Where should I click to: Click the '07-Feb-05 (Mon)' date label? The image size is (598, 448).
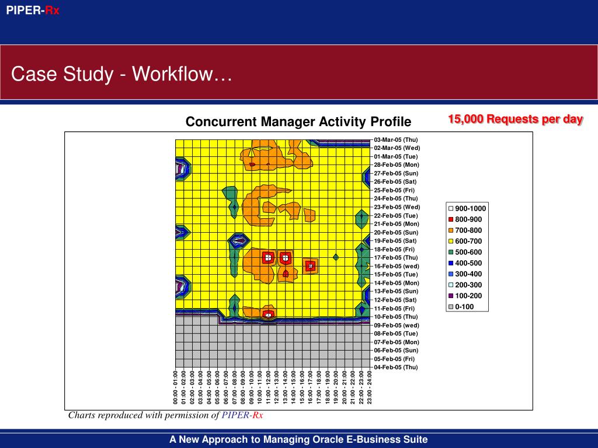point(397,342)
